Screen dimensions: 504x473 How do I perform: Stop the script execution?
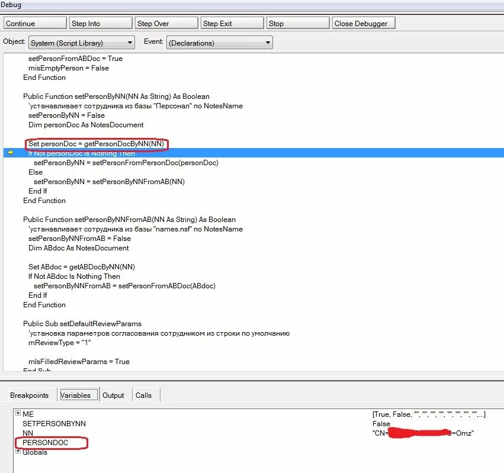[x=297, y=23]
